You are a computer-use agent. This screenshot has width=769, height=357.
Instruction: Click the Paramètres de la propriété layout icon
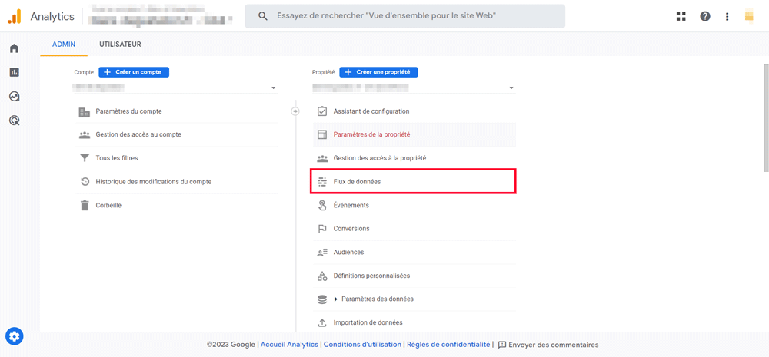[322, 134]
